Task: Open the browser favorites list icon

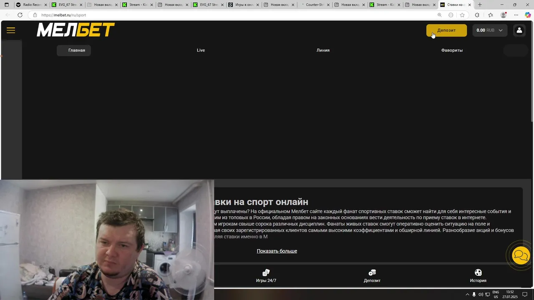Action: coord(491,15)
